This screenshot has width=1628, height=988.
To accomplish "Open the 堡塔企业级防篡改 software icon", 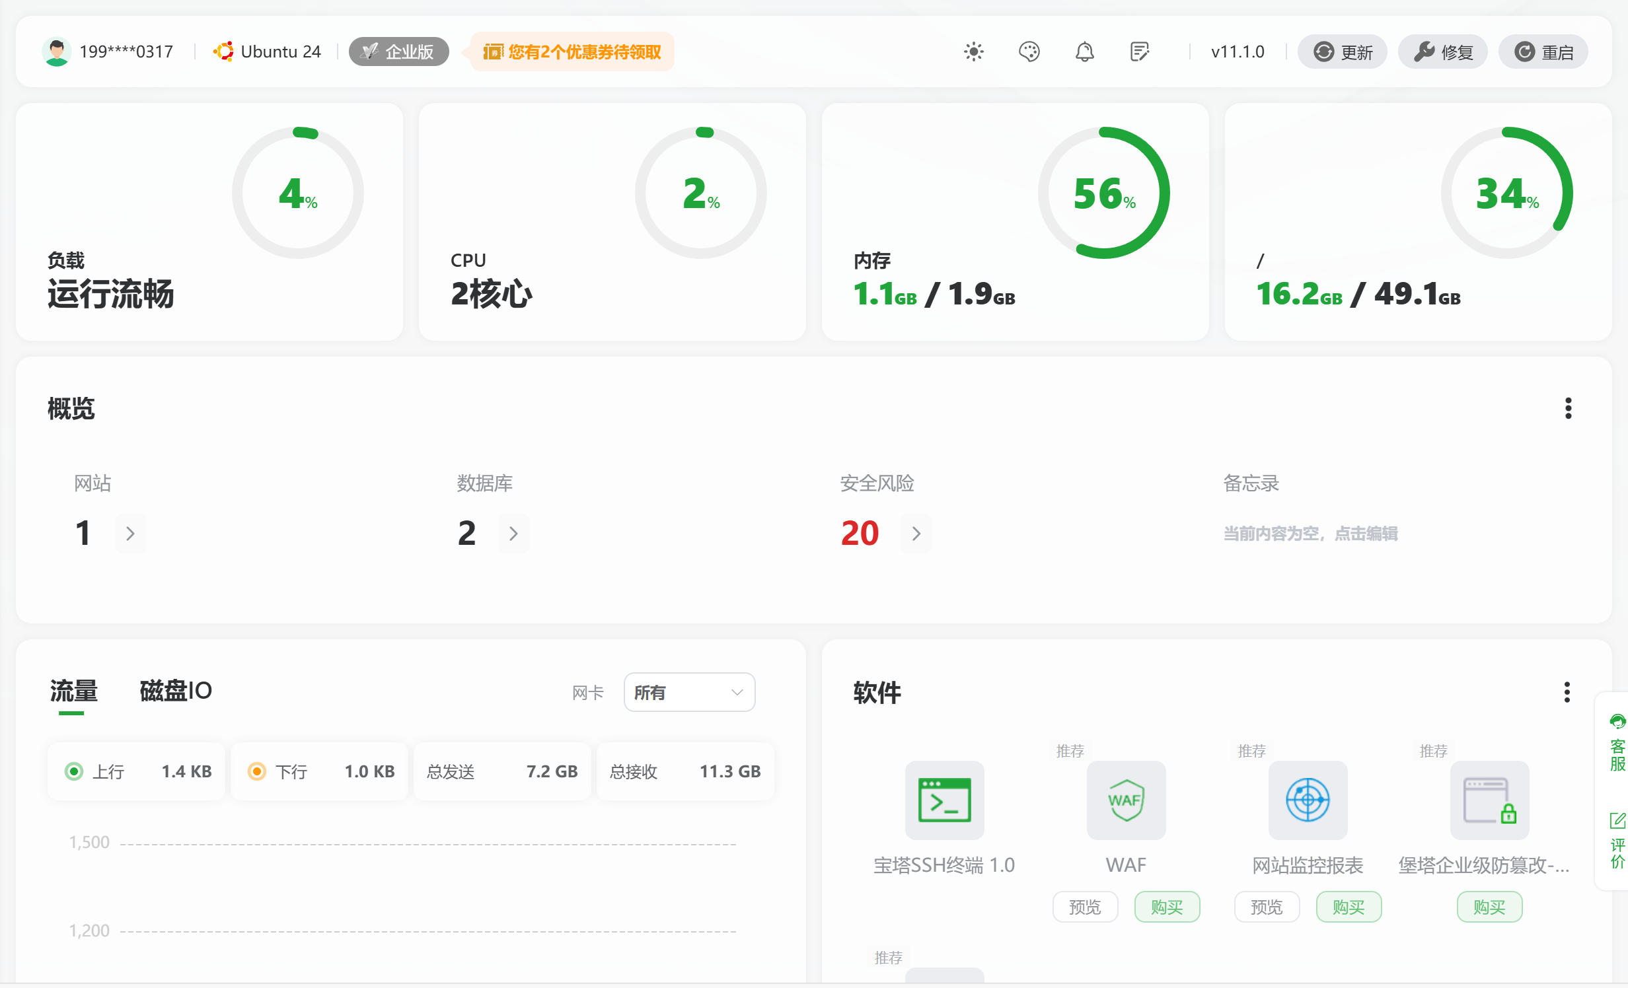I will pos(1489,801).
